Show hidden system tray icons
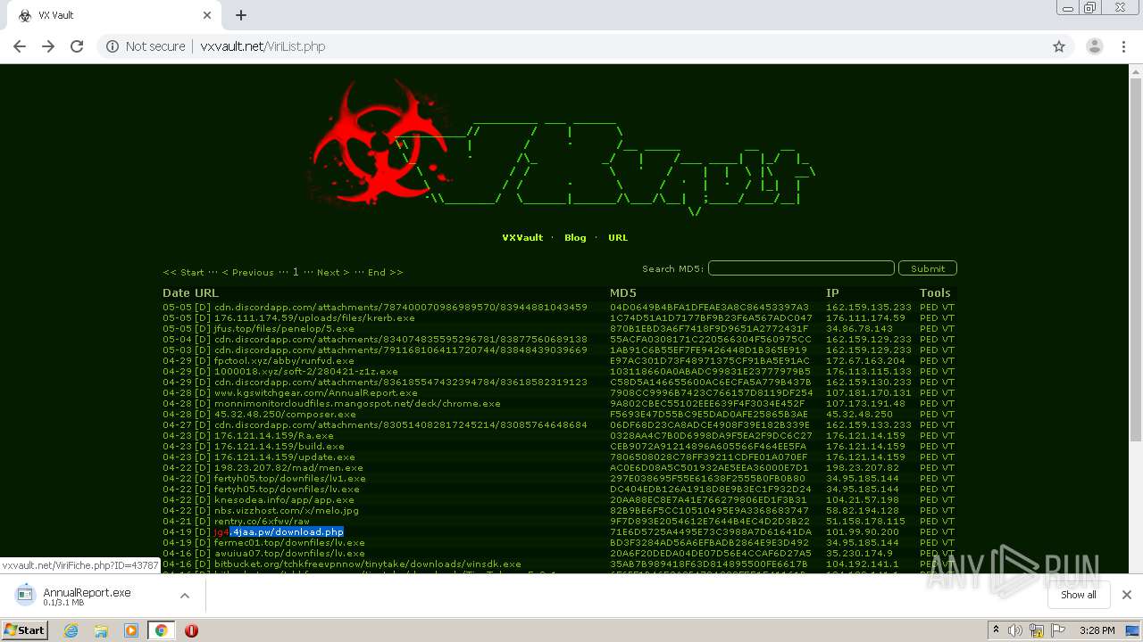 [x=996, y=630]
